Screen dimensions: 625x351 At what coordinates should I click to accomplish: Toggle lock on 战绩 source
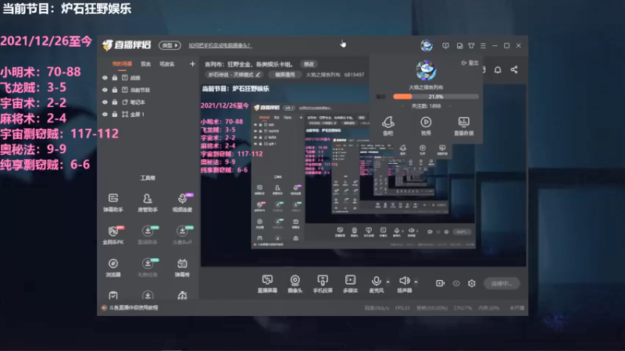(115, 78)
